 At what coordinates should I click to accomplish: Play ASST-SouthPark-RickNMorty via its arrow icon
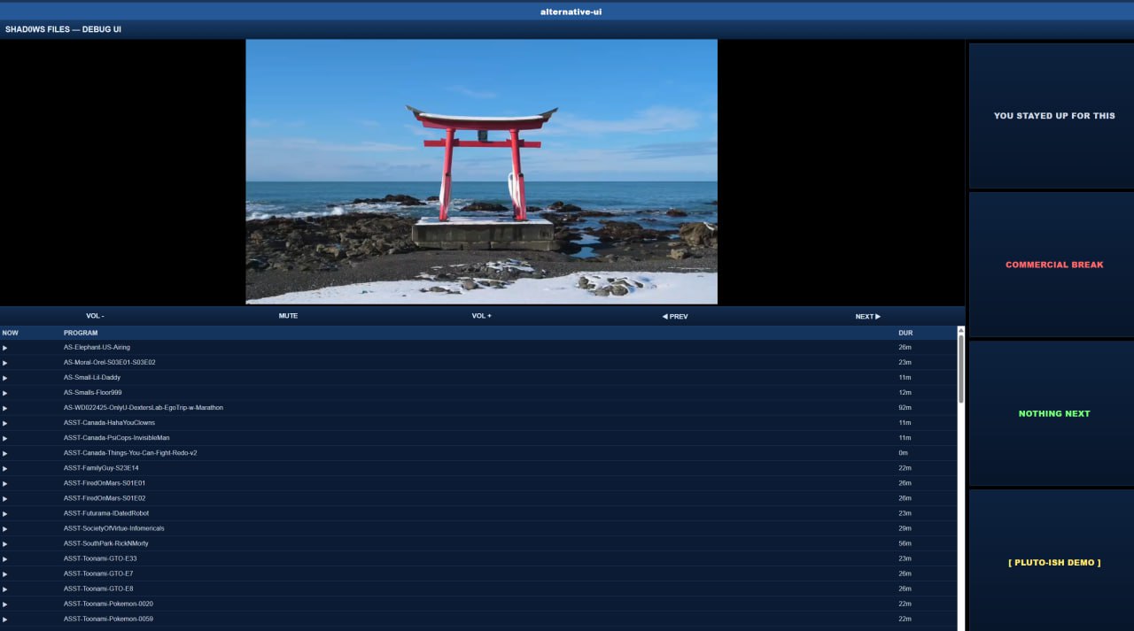click(5, 543)
